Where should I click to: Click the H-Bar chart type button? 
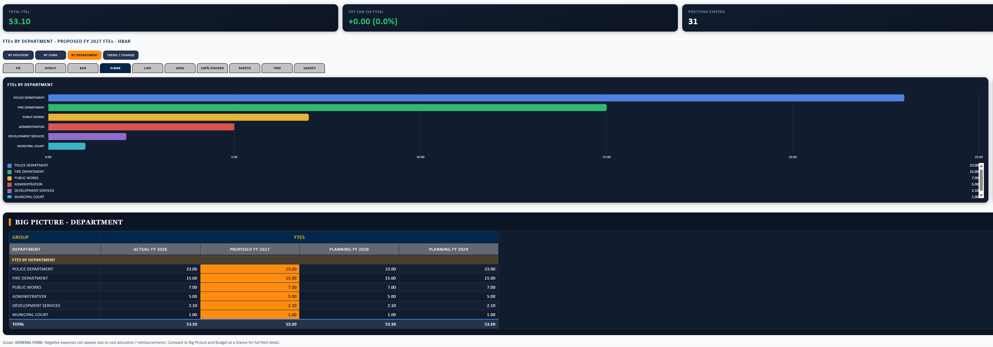115,68
